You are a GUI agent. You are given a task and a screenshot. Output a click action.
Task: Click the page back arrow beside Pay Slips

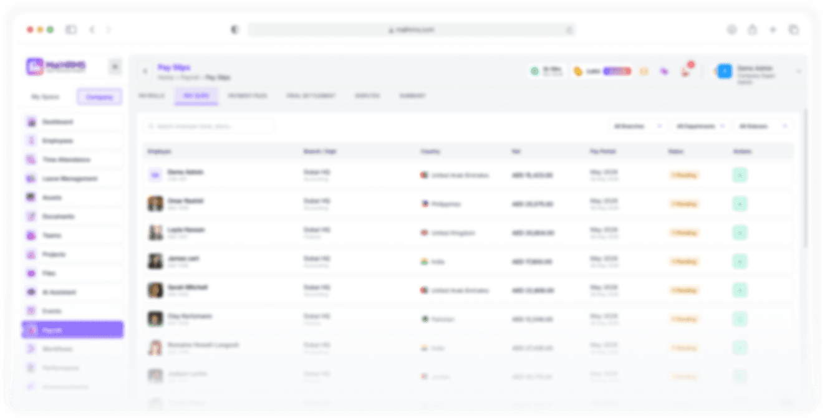145,72
